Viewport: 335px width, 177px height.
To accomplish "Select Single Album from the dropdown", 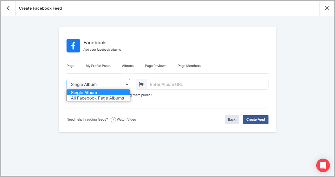I will coord(84,92).
